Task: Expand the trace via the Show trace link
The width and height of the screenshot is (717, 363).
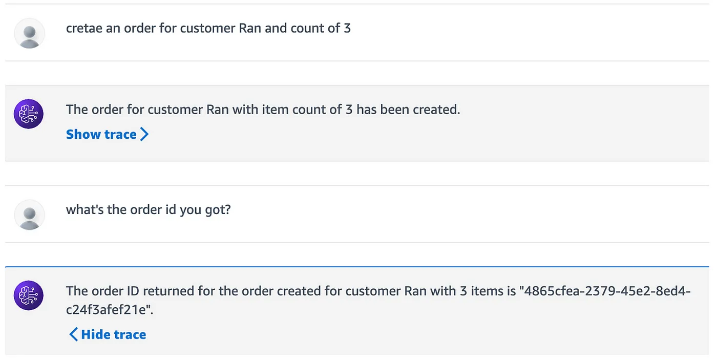Action: 101,135
